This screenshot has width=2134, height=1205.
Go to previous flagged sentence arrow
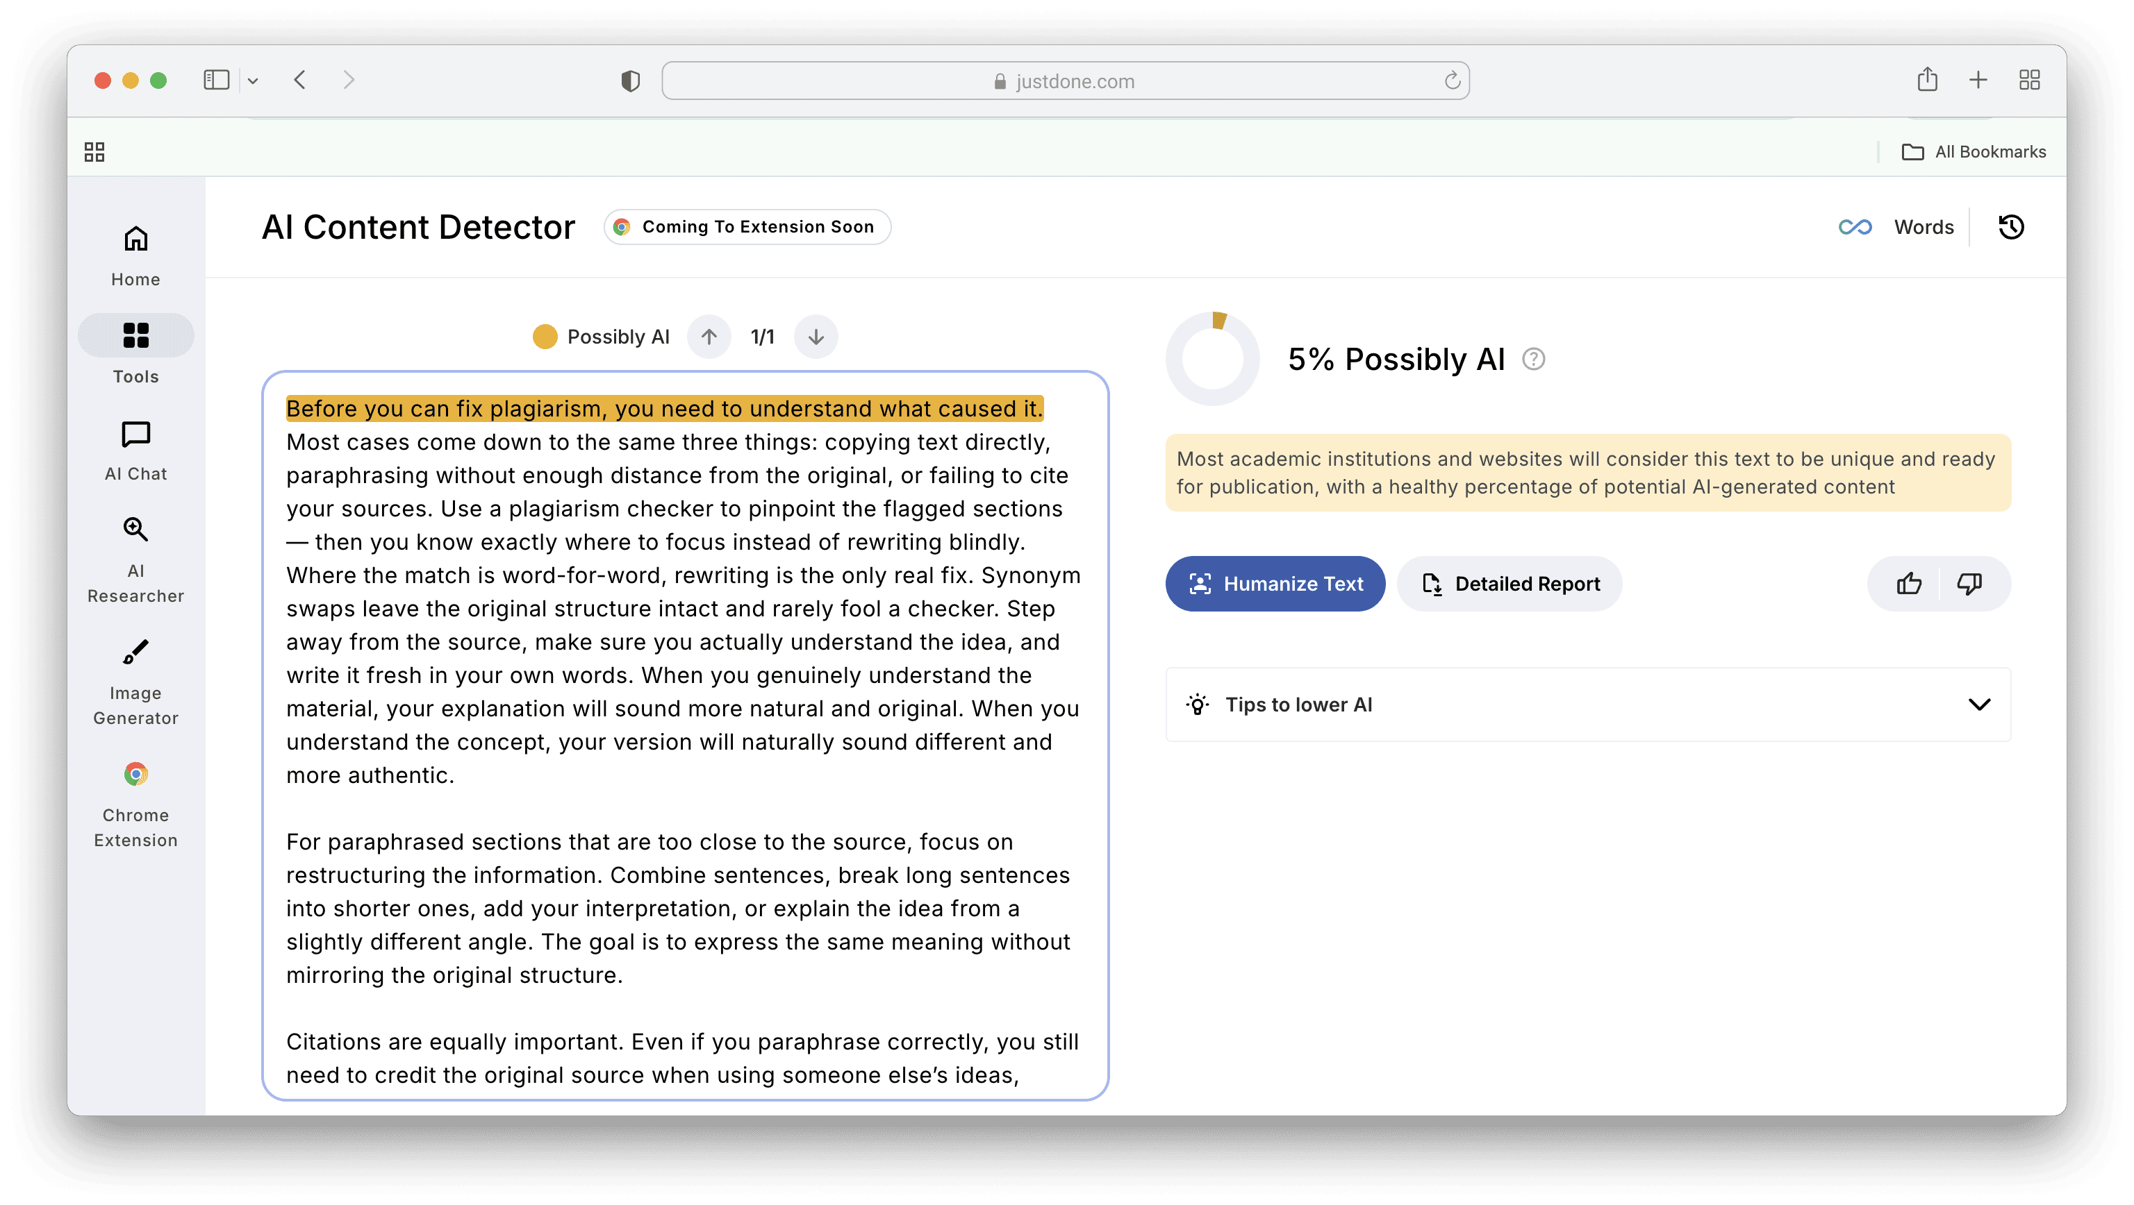(709, 337)
